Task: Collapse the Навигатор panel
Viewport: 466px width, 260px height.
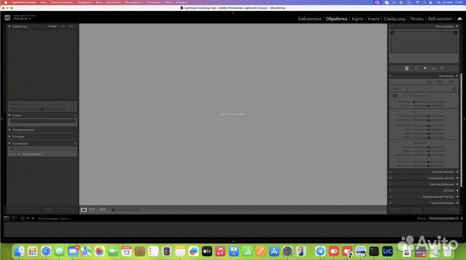Action: (x=9, y=26)
